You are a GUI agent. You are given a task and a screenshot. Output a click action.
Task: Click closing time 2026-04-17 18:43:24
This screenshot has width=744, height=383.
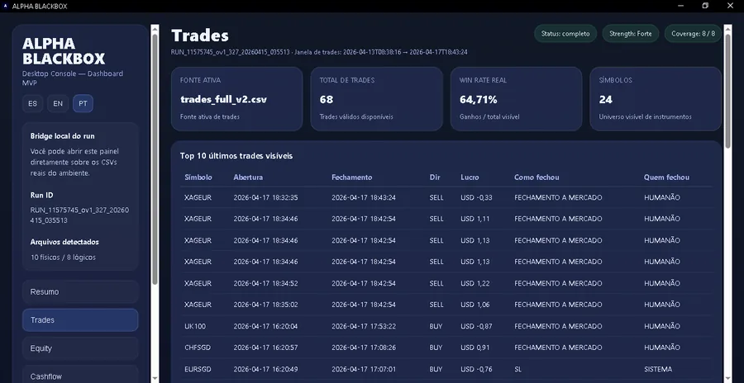pos(364,197)
